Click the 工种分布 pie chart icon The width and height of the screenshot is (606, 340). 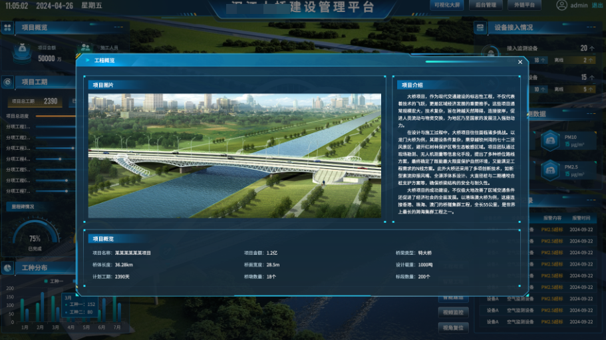tap(7, 267)
